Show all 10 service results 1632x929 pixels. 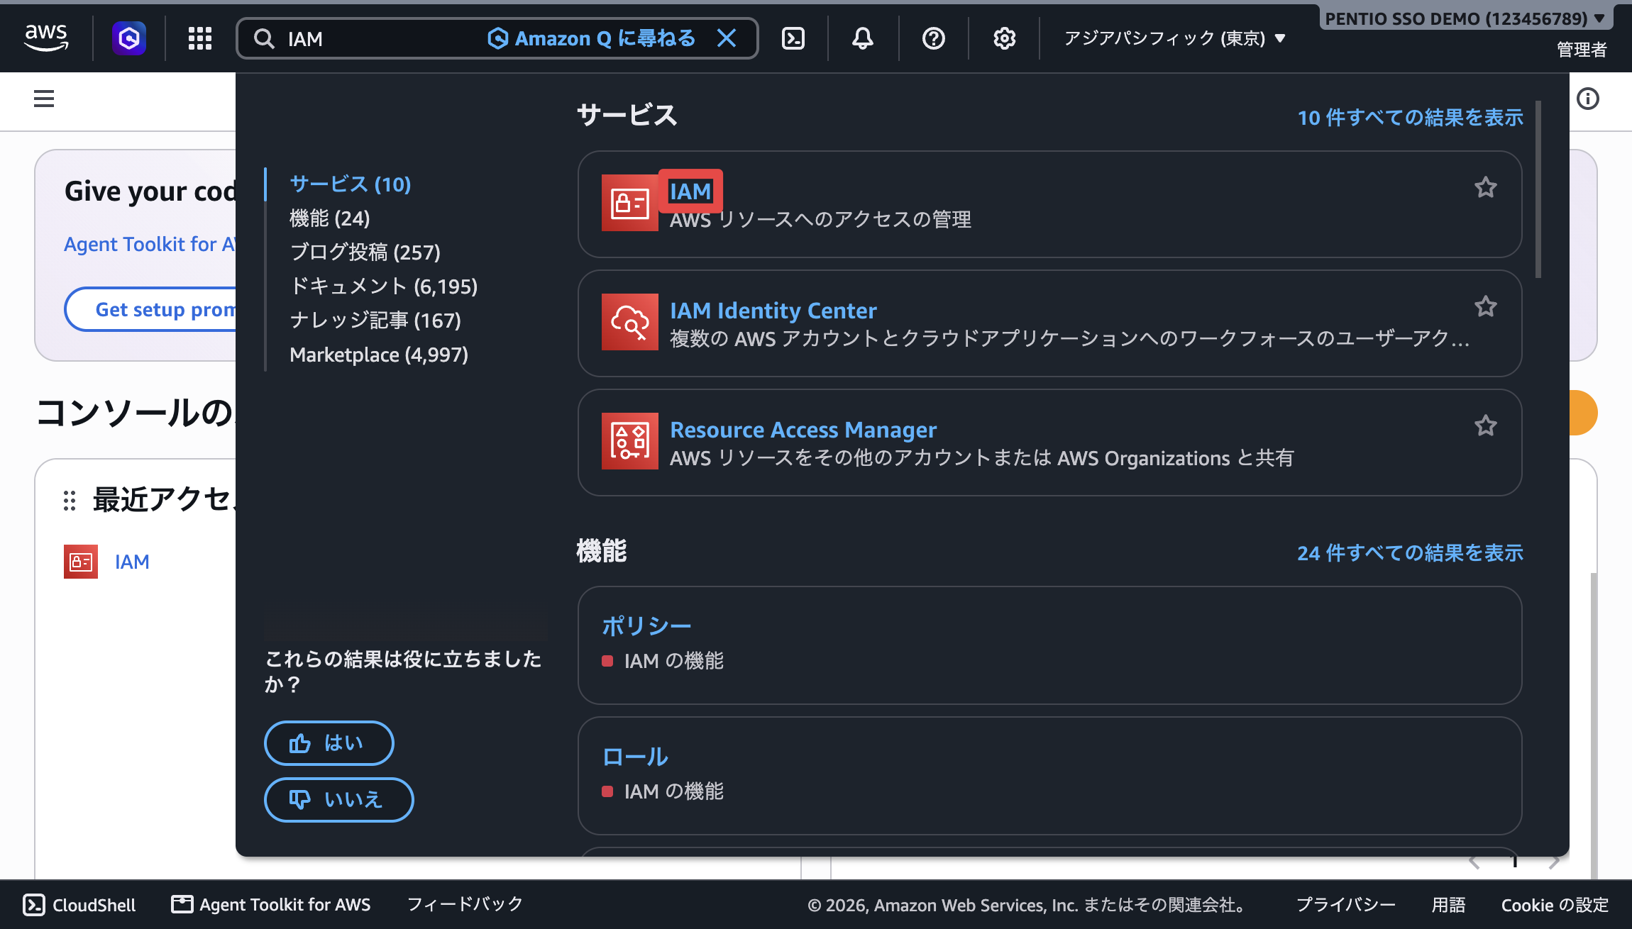(1410, 118)
